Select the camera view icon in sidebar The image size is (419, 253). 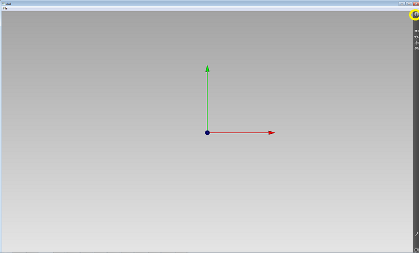(x=416, y=31)
